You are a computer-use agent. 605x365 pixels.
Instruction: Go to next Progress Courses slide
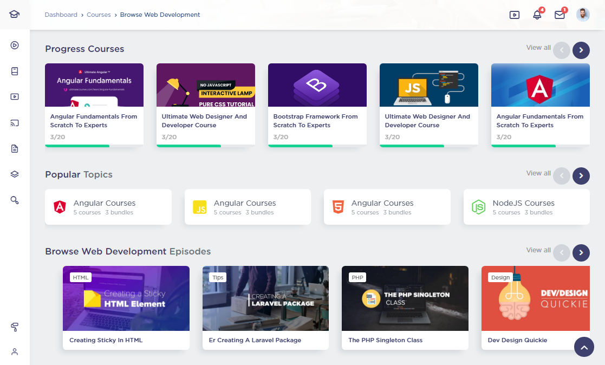[x=581, y=50]
